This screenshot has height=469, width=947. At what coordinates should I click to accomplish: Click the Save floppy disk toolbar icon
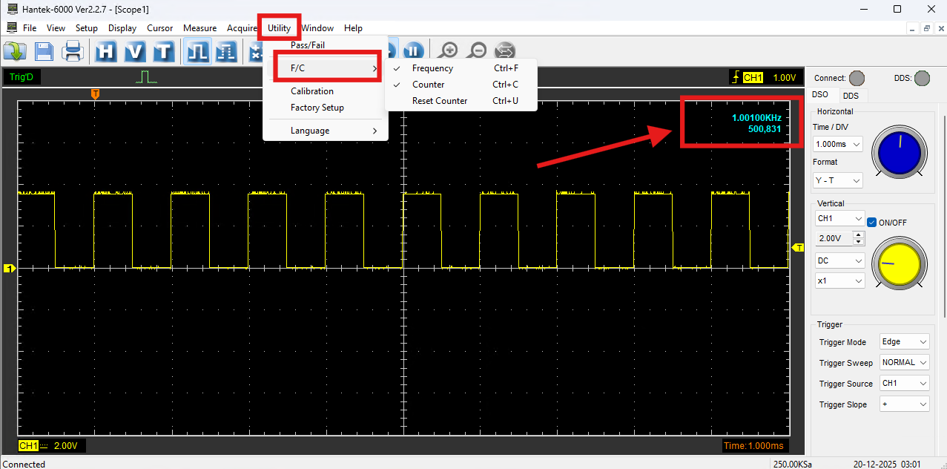[x=44, y=51]
